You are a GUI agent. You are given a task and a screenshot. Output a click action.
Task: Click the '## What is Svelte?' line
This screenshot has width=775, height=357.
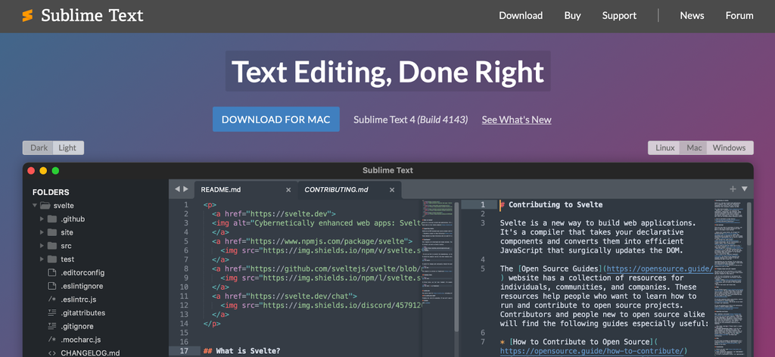(x=241, y=351)
